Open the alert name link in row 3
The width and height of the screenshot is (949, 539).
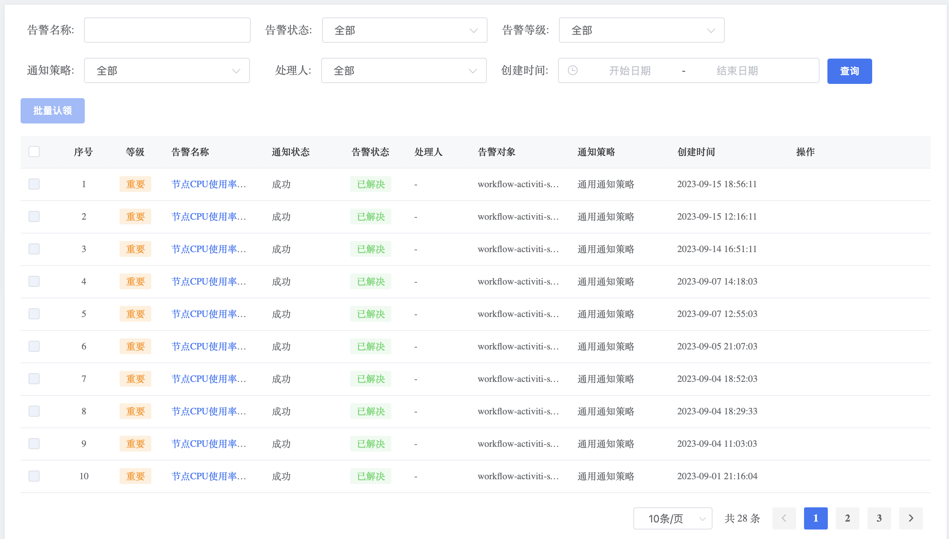point(208,249)
